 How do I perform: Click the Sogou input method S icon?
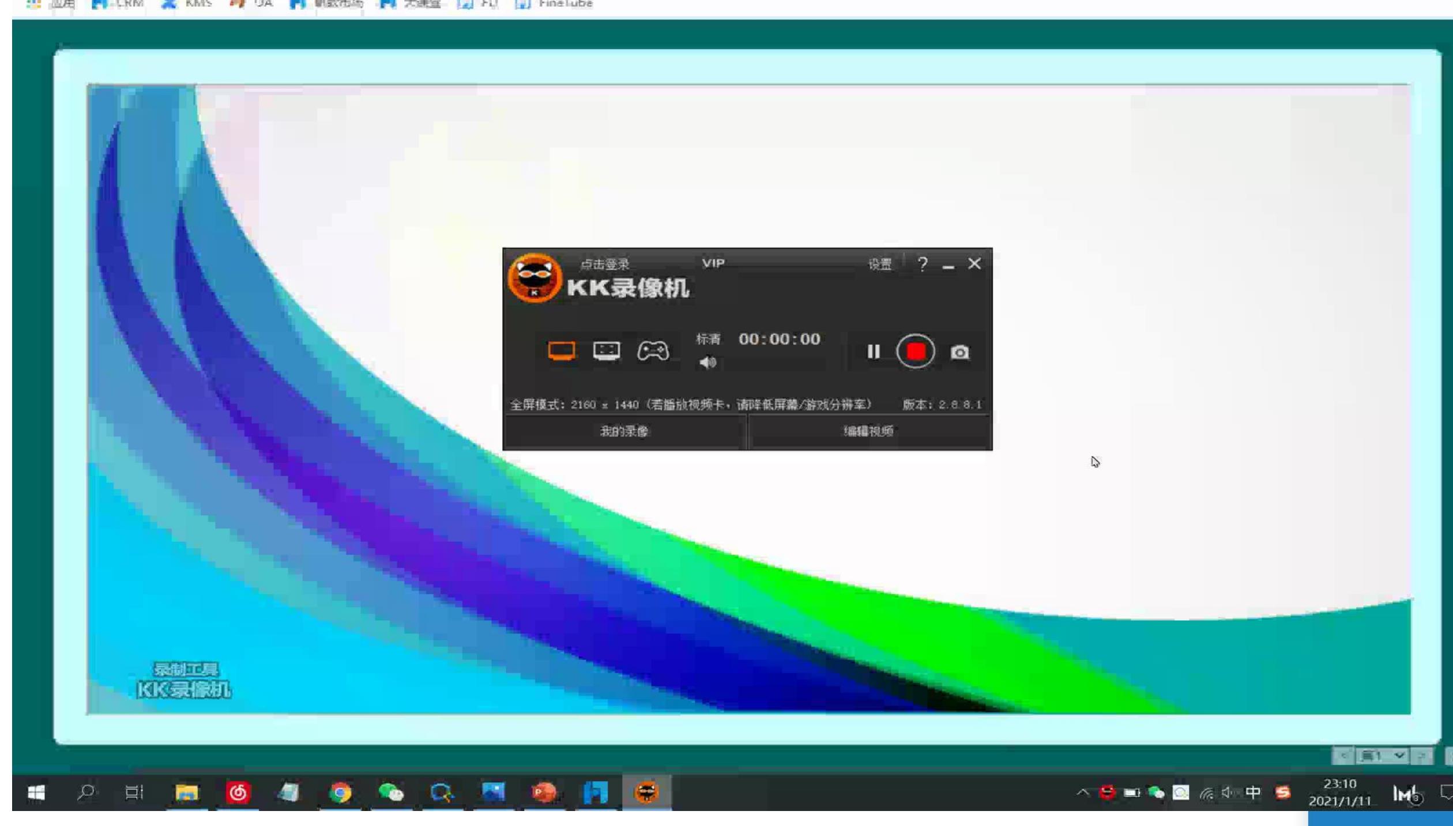point(1283,793)
